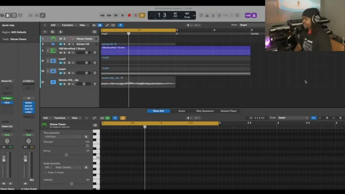
Task: Toggle the automation view icon in tracks toolbar
Action: (107, 25)
